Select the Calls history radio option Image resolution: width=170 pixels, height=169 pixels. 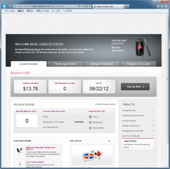click(90, 117)
